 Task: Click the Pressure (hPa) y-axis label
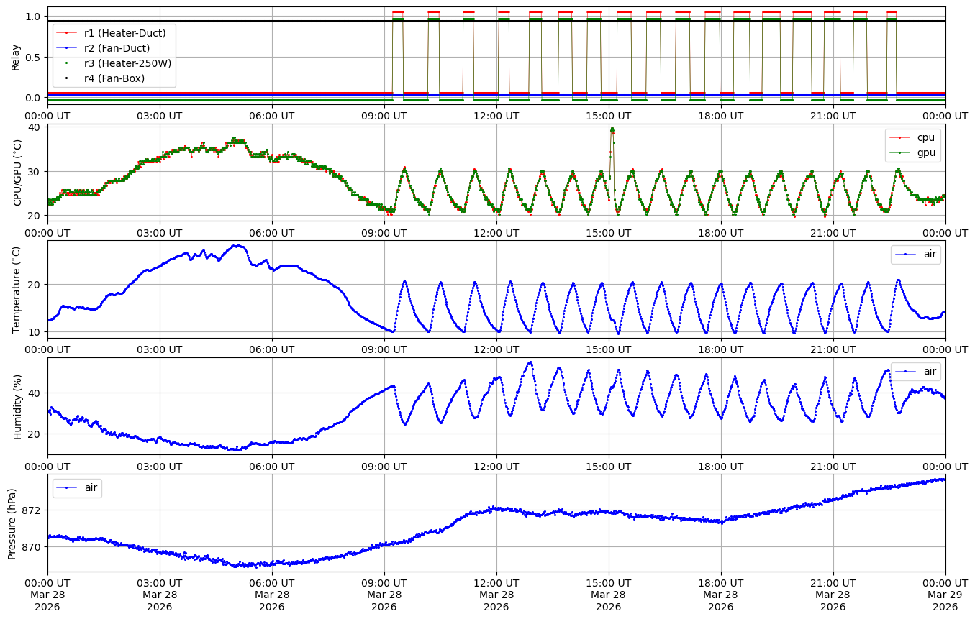coord(12,523)
